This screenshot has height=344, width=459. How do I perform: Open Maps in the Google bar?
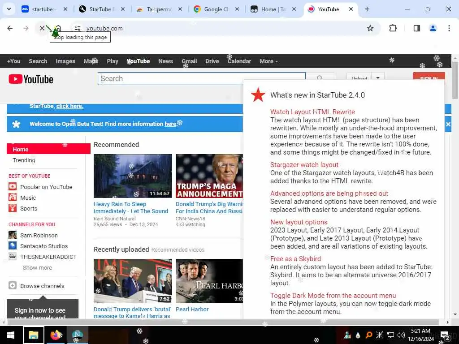coord(91,61)
